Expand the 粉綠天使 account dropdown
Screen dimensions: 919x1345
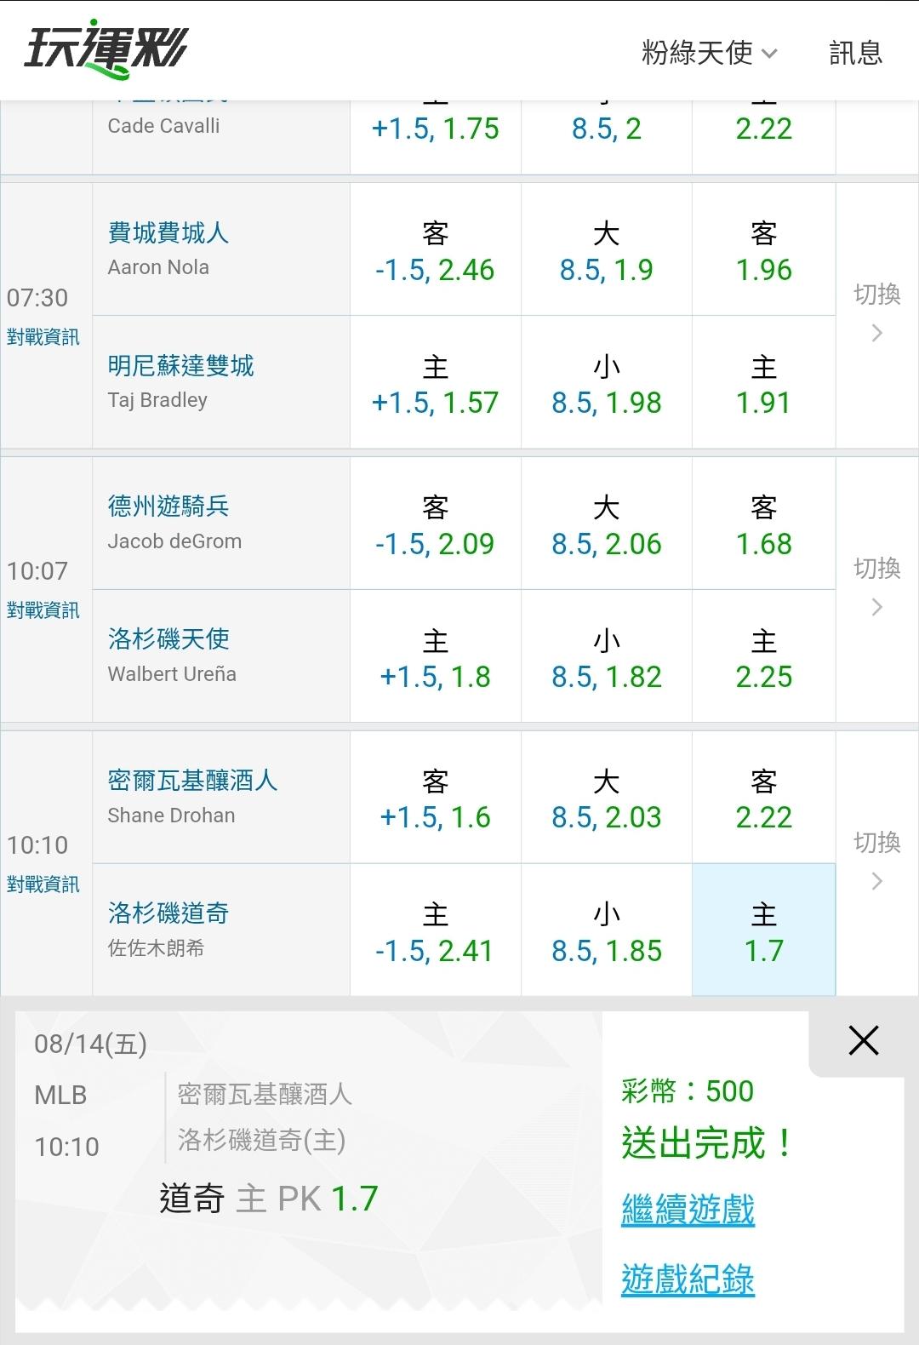(x=710, y=53)
